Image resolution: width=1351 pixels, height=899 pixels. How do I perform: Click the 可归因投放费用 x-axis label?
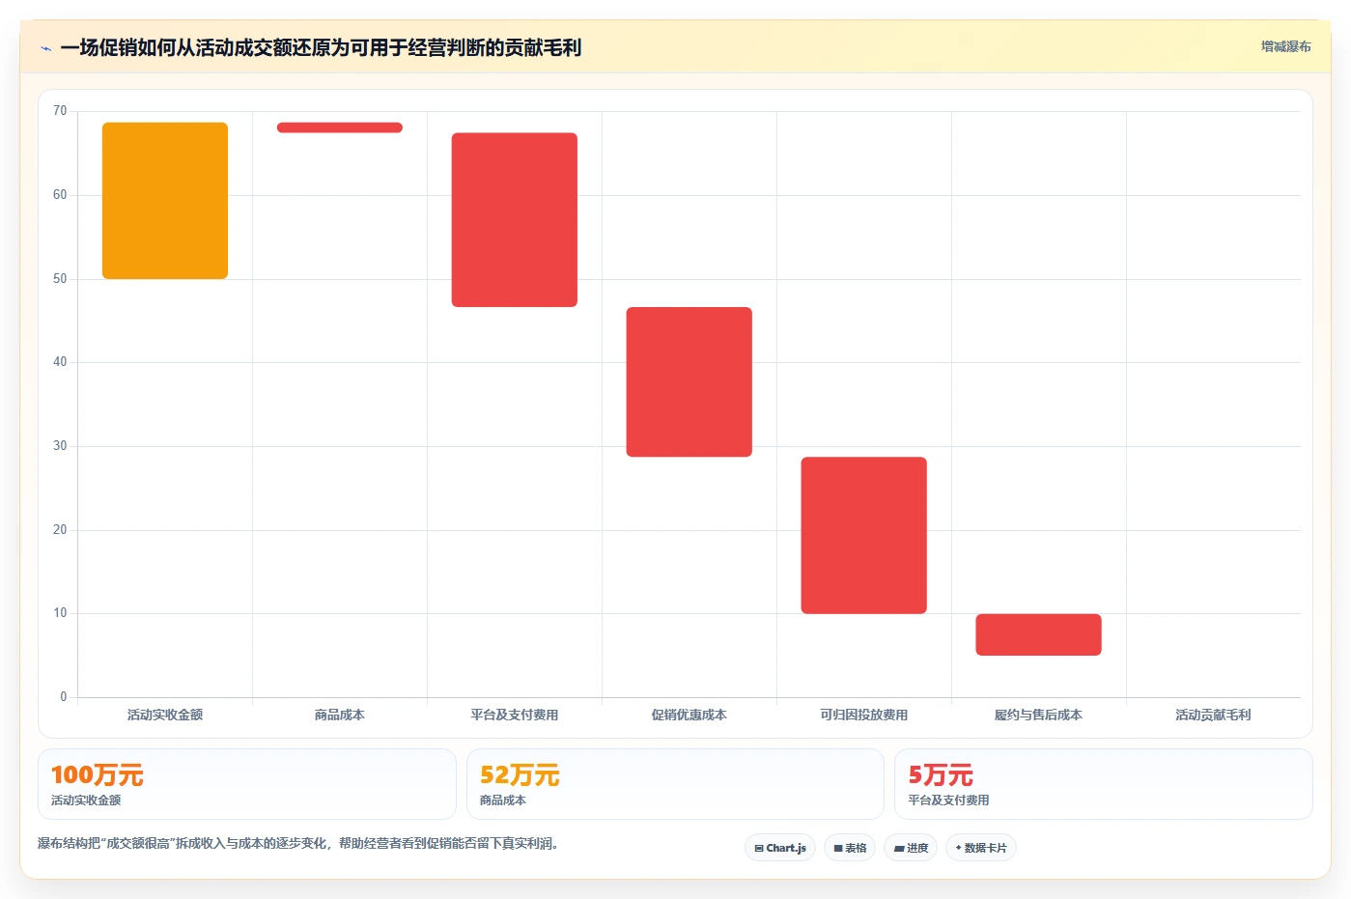click(x=864, y=715)
